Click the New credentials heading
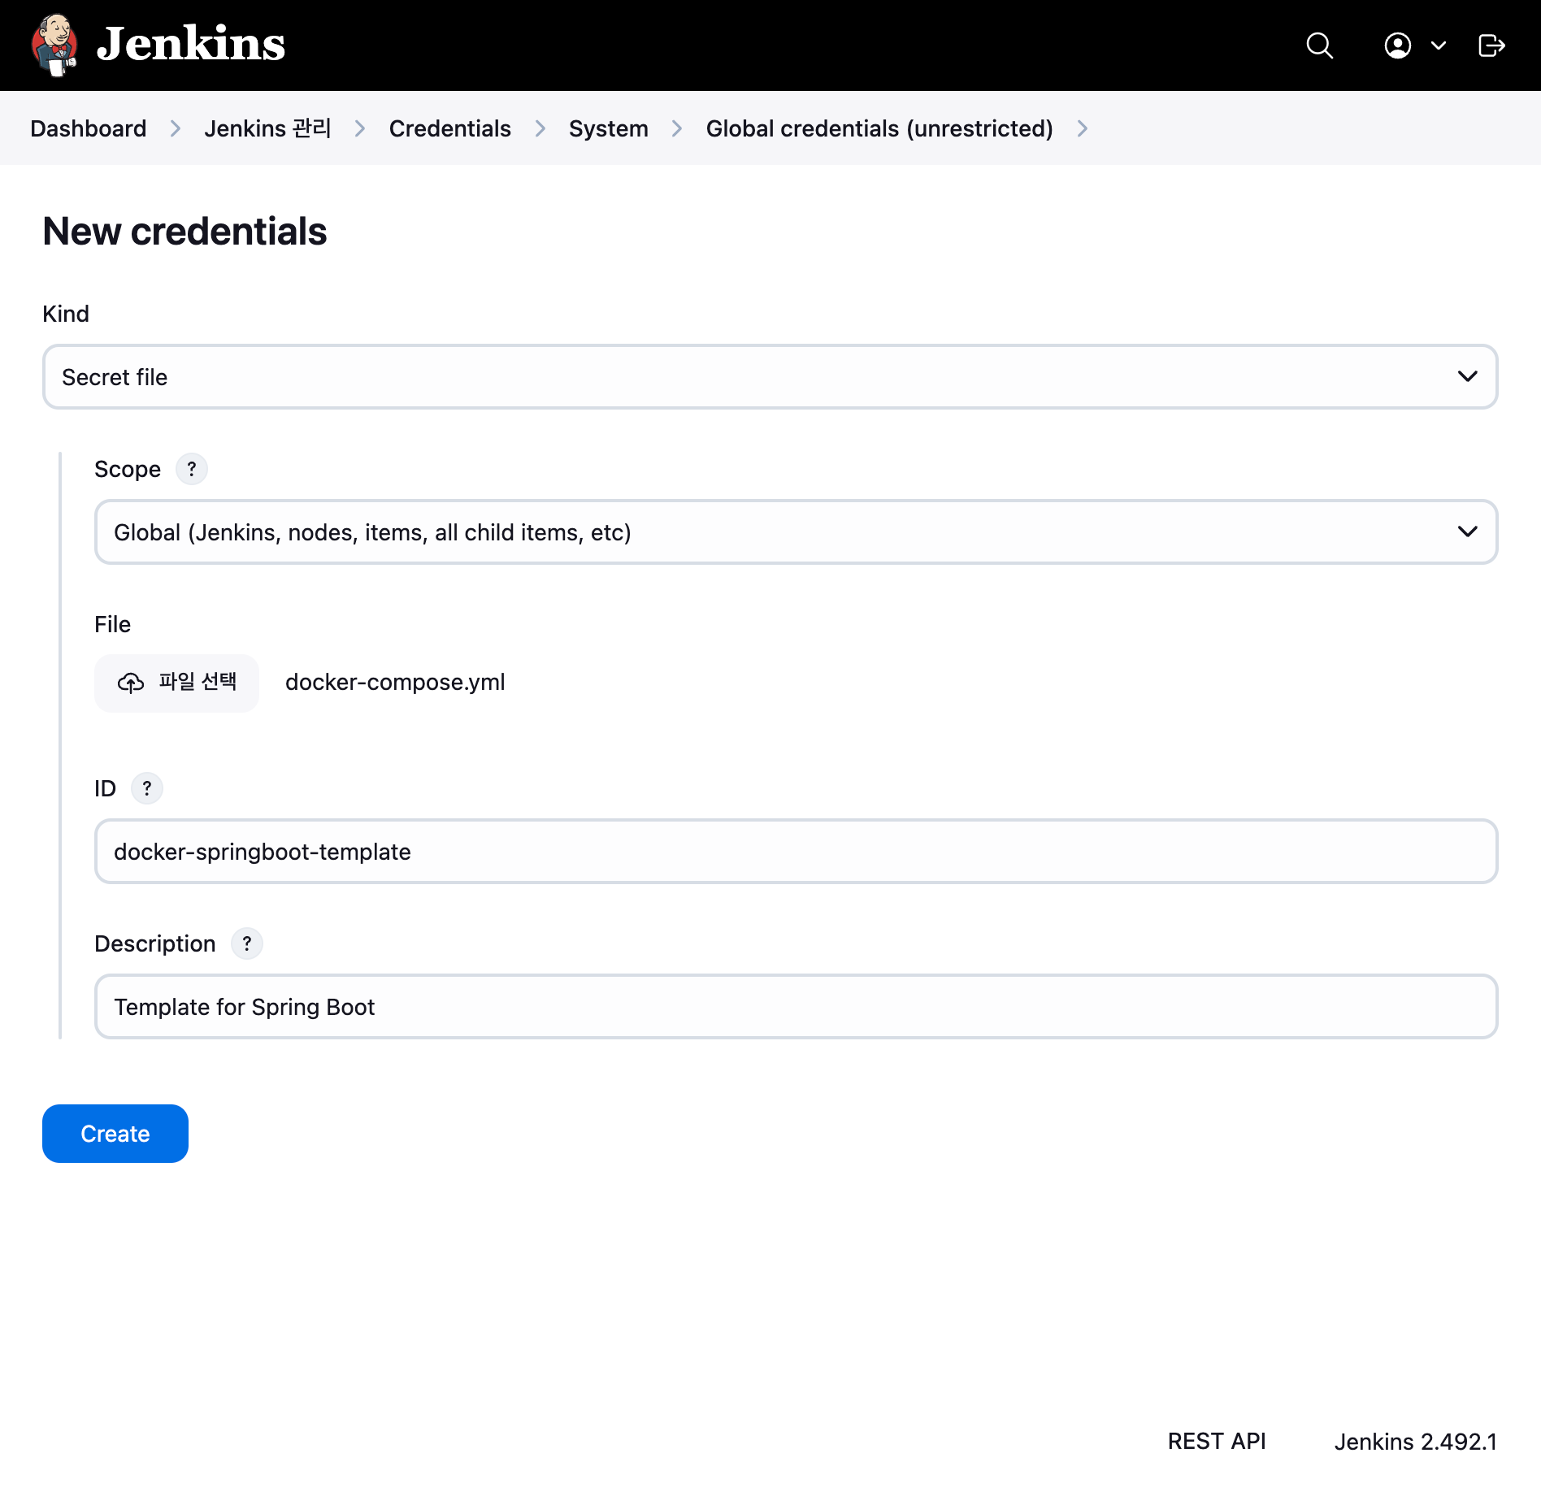The height and width of the screenshot is (1492, 1541). coord(184,232)
